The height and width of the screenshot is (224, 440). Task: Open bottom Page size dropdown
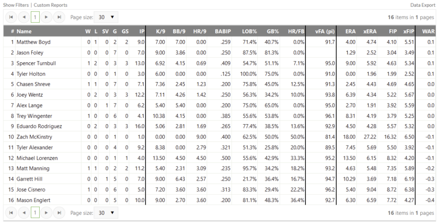click(106, 213)
